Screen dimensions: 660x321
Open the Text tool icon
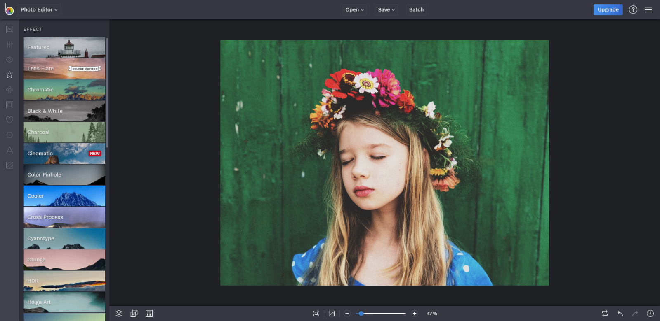[9, 150]
